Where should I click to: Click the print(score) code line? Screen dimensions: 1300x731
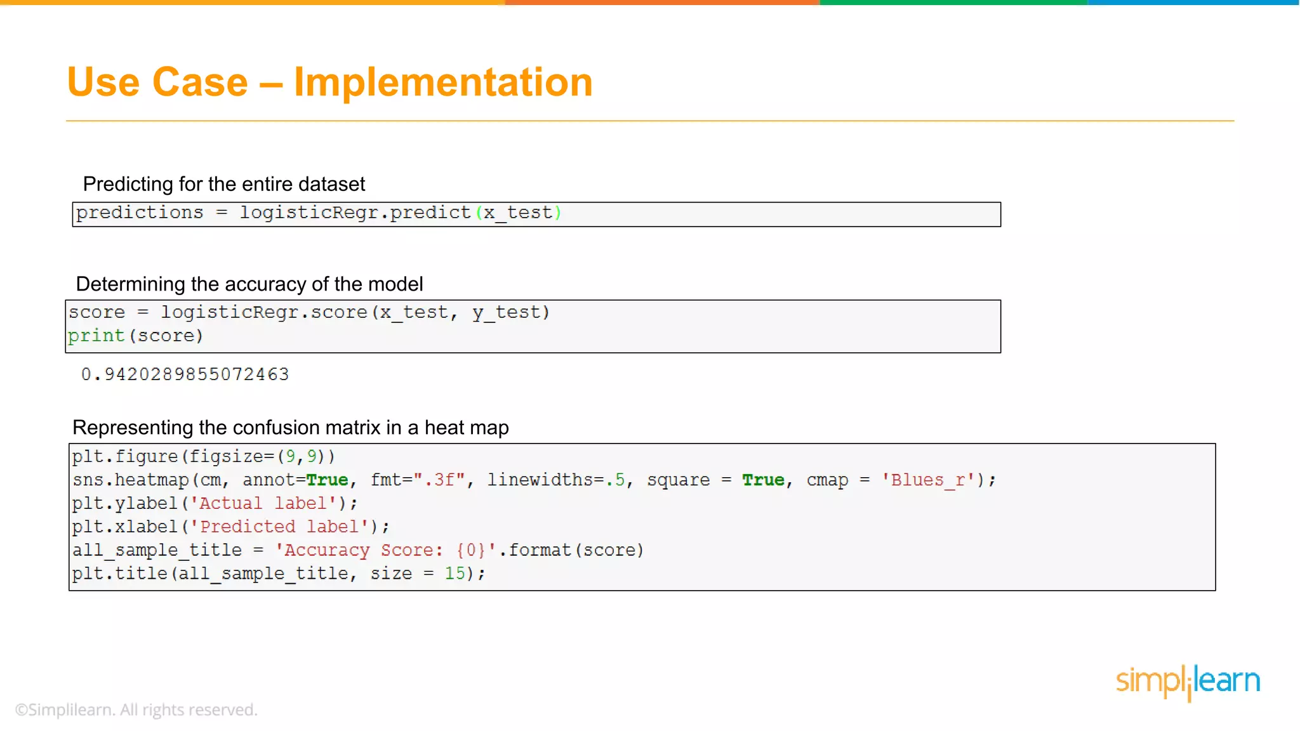[136, 335]
